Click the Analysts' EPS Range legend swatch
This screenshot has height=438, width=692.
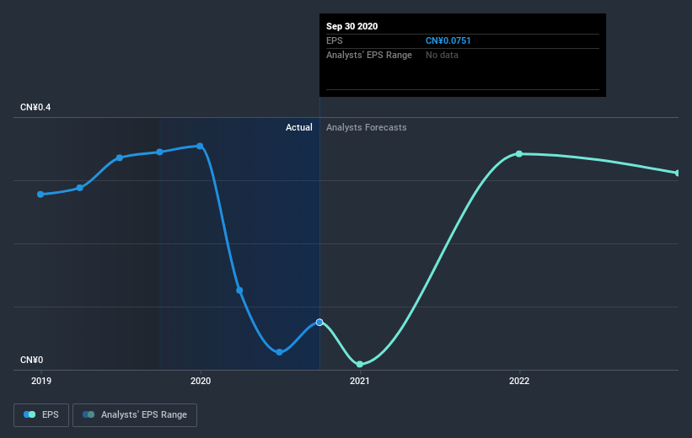click(x=89, y=414)
